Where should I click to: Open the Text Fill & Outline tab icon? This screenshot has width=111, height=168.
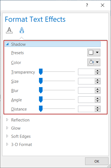point(9,30)
